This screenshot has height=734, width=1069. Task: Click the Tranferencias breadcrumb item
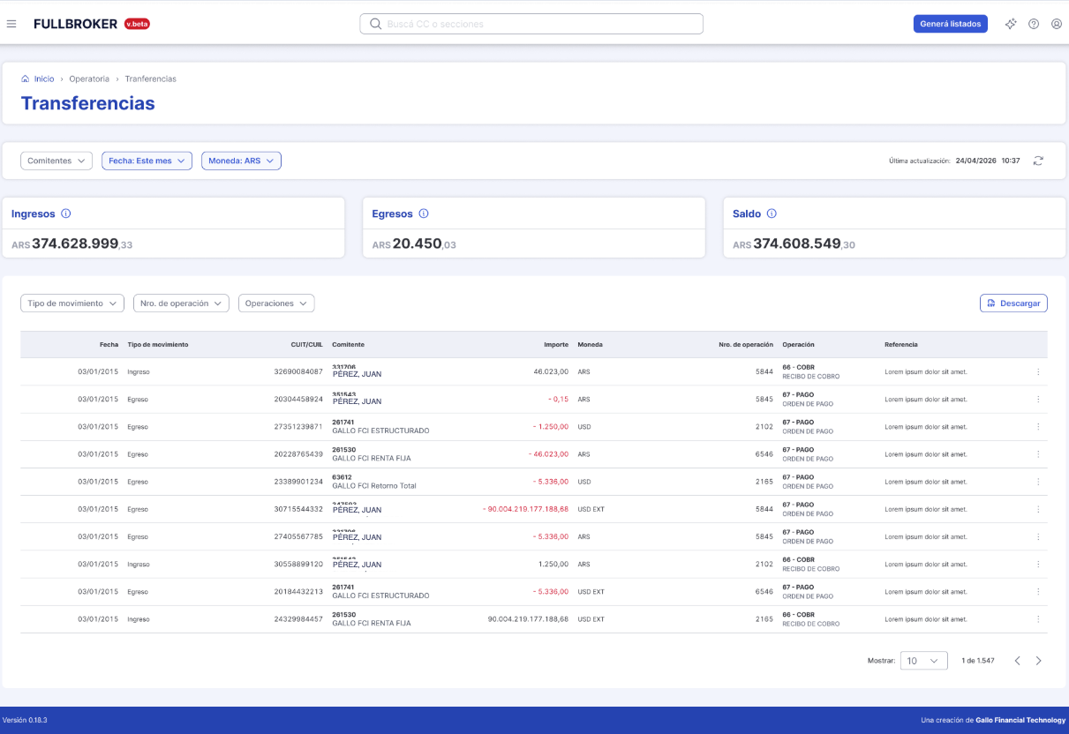(x=151, y=79)
